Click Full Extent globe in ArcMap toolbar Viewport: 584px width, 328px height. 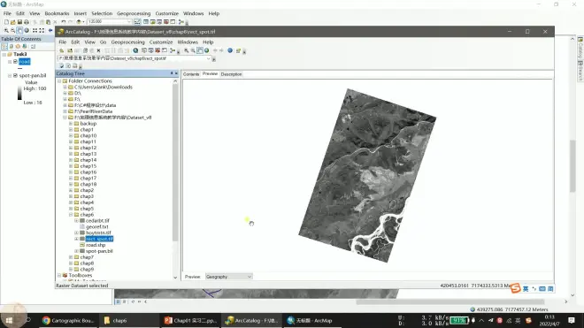[27, 31]
